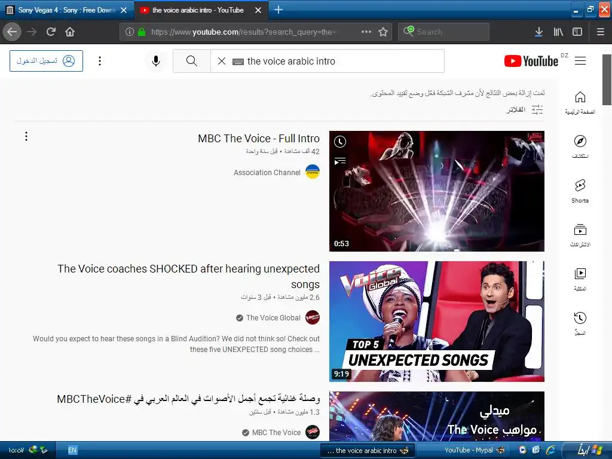Open The Voice Global channel link
This screenshot has width=612, height=459.
tap(273, 318)
